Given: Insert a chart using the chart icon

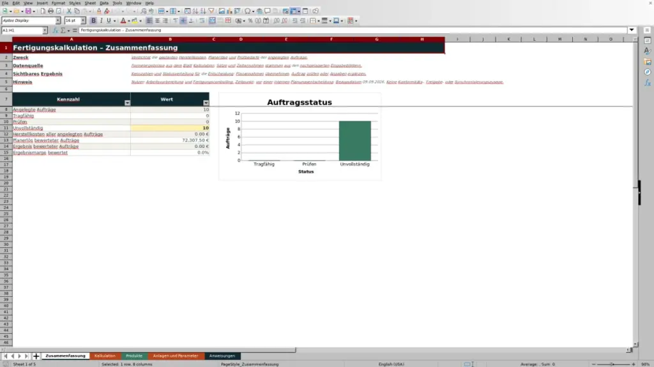Looking at the screenshot, I should coord(229,11).
